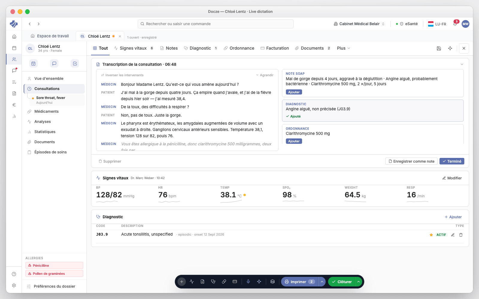Viewport: 479px width, 299px height.
Task: Open the stethoscope diagnostic icon in bottom toolbar
Action: click(213, 282)
